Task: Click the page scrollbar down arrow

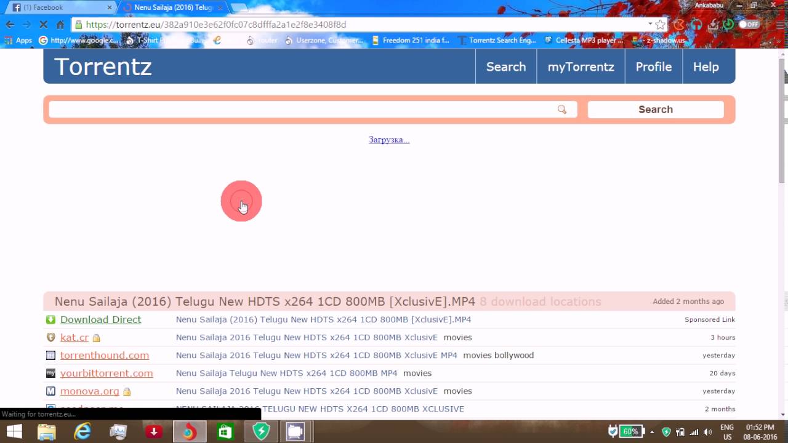Action: tap(783, 414)
